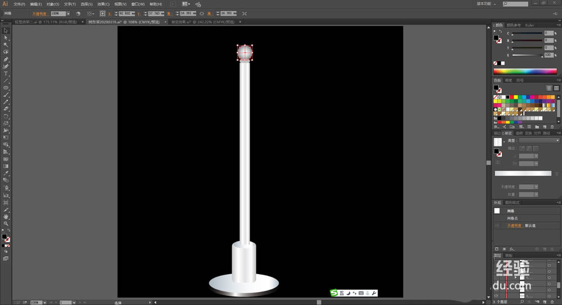Click the X coordinate label in control bar

[x=110, y=14]
